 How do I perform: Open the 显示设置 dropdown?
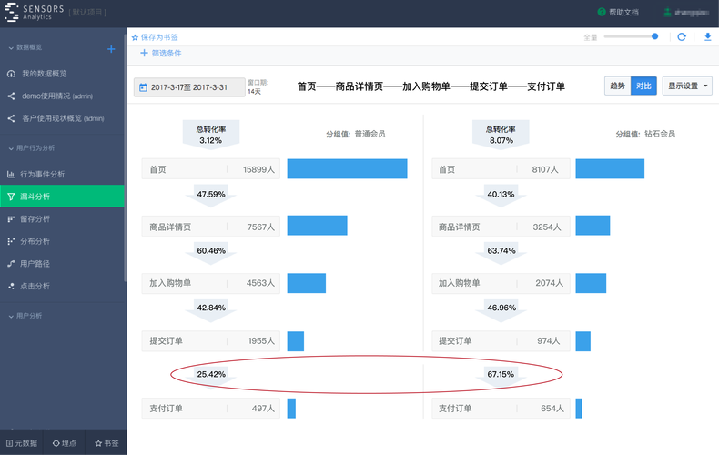pos(687,86)
